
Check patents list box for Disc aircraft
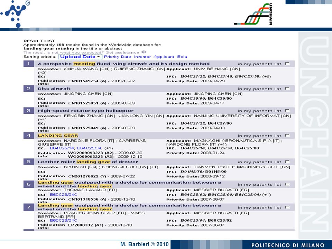coord(287,89)
